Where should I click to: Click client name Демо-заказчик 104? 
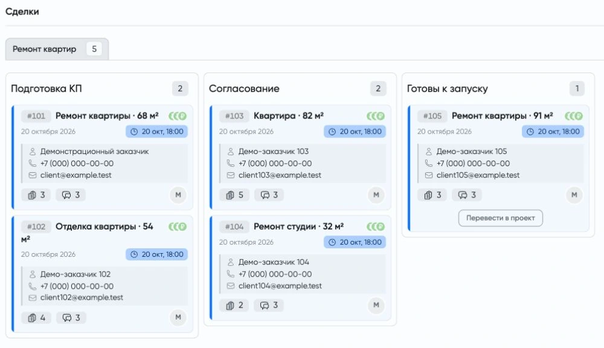point(274,262)
